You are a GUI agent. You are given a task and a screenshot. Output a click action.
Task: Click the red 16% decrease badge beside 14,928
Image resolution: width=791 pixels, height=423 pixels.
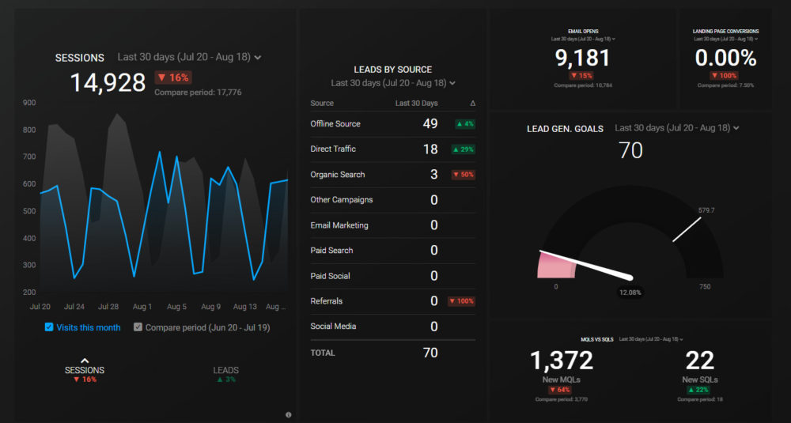point(173,77)
